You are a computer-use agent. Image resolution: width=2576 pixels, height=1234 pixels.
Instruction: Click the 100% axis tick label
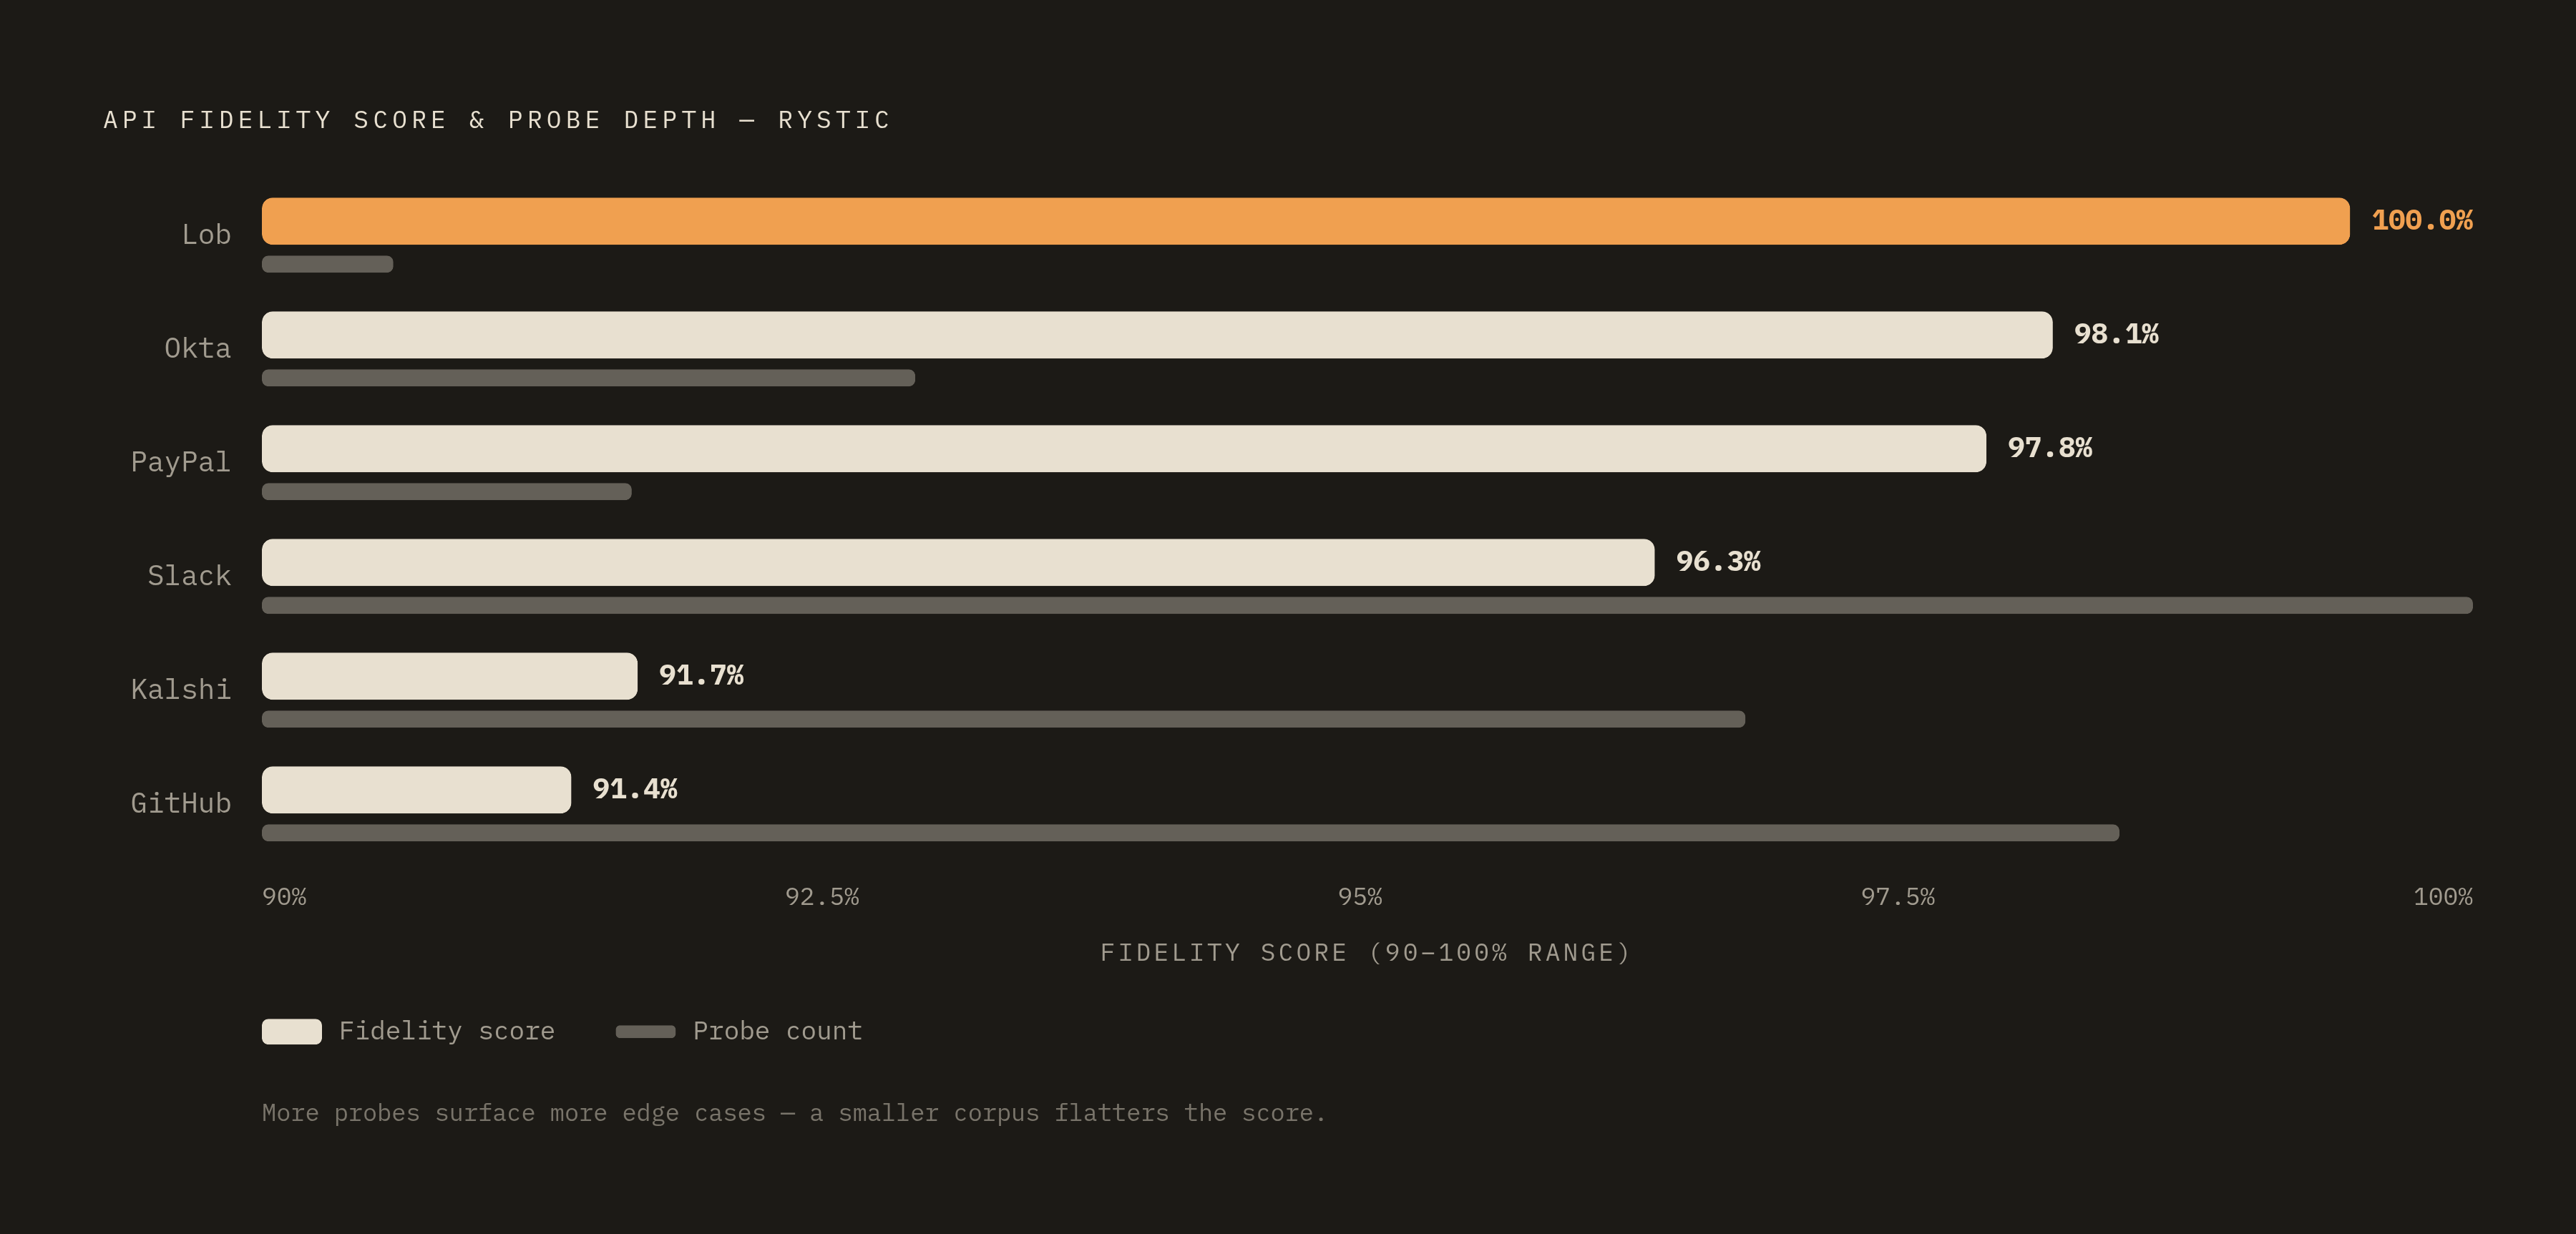pos(2443,897)
